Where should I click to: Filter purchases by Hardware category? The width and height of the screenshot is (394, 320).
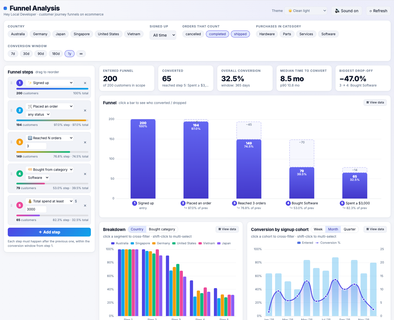(x=267, y=34)
